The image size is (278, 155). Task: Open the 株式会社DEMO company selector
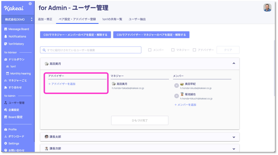(18, 19)
